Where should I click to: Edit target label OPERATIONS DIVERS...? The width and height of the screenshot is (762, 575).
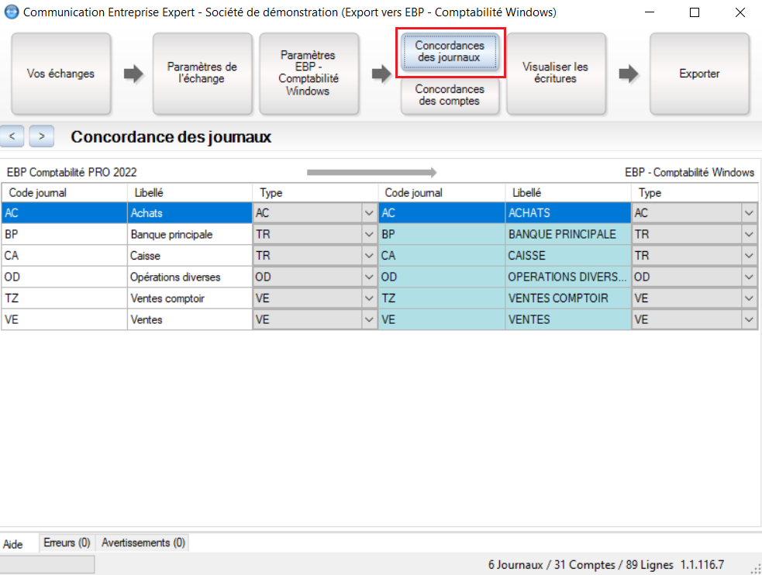tap(568, 277)
